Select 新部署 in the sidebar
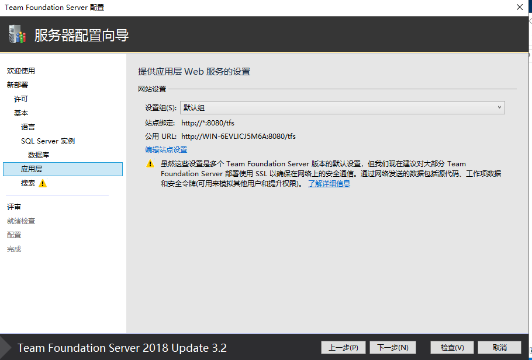This screenshot has width=532, height=360. (x=18, y=85)
